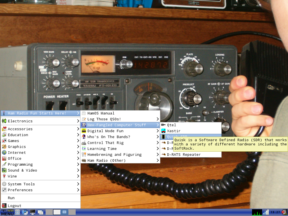The width and height of the screenshot is (288, 216).
Task: Open the HamOS Manual
Action: pos(120,113)
